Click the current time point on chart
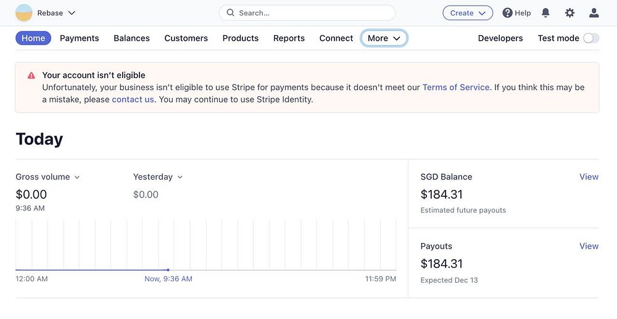This screenshot has height=319, width=617. pos(168,270)
